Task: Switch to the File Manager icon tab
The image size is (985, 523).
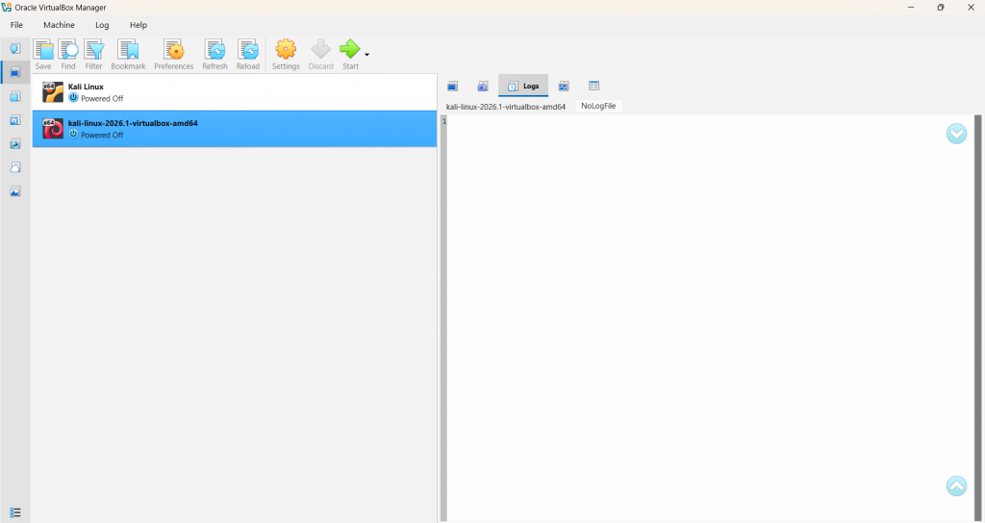Action: [x=594, y=86]
